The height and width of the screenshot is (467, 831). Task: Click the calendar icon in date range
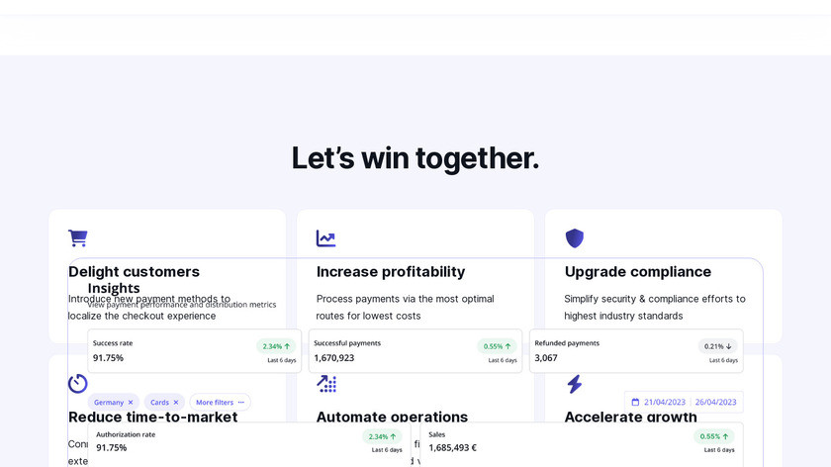pyautogui.click(x=635, y=403)
